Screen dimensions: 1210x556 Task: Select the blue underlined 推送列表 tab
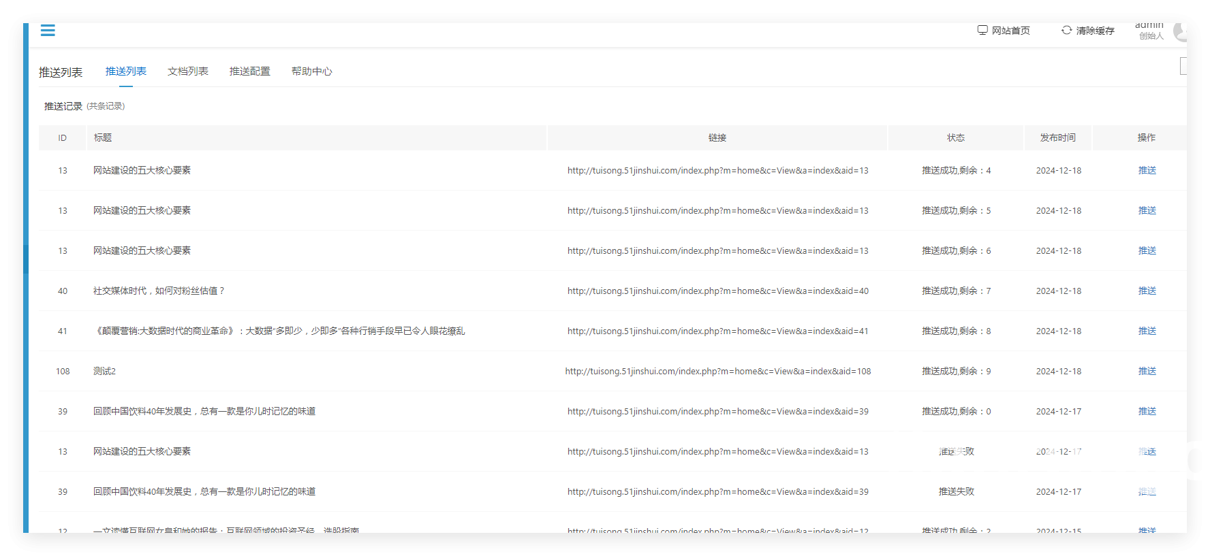(x=126, y=71)
